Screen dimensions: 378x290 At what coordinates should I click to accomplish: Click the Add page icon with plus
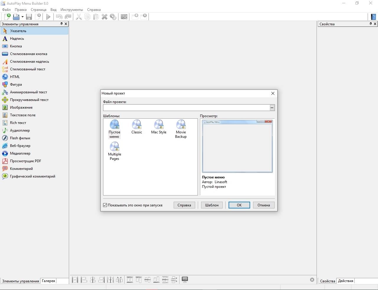pos(135,16)
